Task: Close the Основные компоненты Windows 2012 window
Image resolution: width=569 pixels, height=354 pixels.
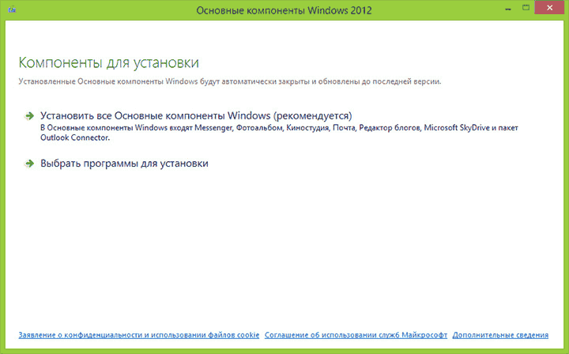Action: 550,8
